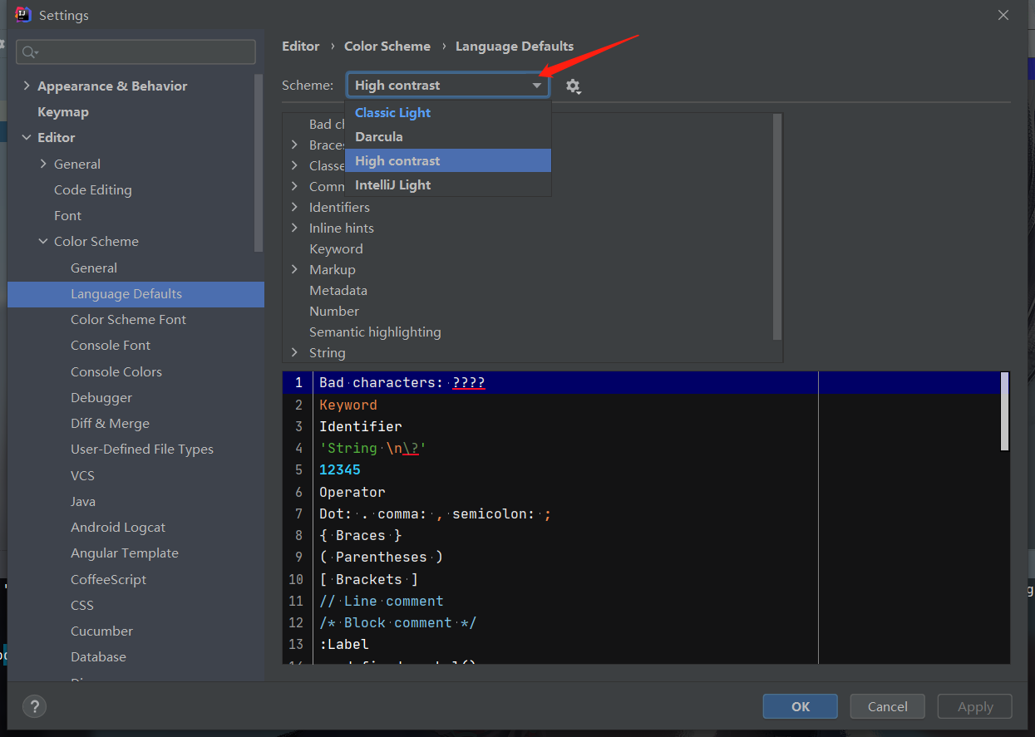Focus the settings search field
The image size is (1035, 737).
(x=136, y=52)
